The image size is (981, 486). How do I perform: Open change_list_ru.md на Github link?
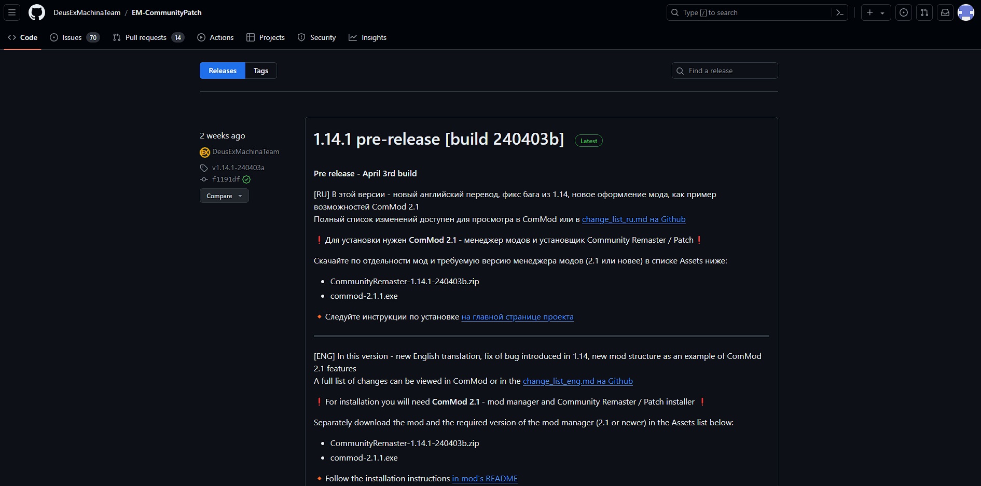pyautogui.click(x=634, y=219)
